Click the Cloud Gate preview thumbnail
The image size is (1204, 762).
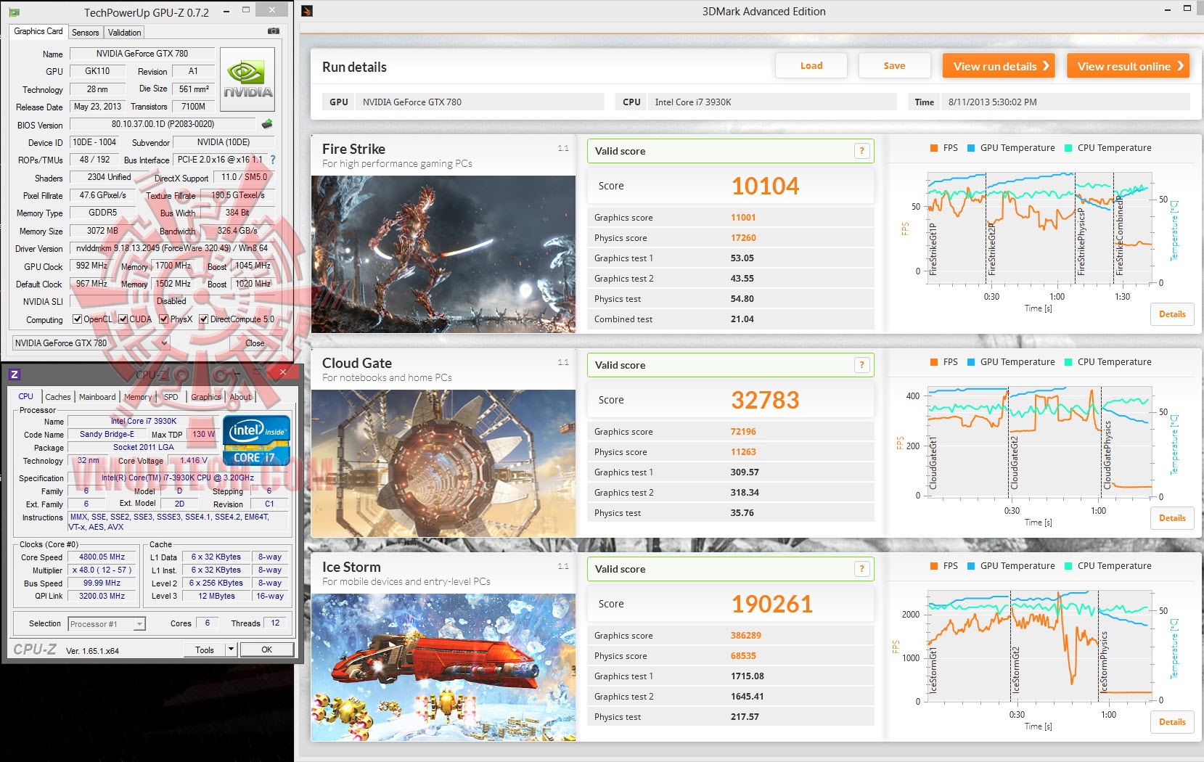pyautogui.click(x=443, y=463)
